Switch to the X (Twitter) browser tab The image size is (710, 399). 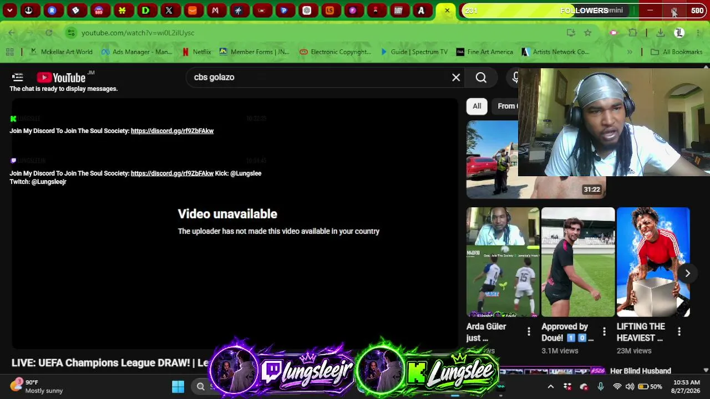[x=169, y=11]
